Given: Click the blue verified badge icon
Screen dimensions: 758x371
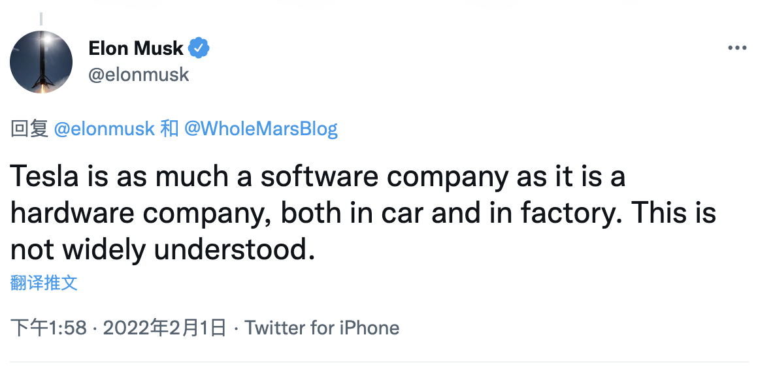Looking at the screenshot, I should (x=199, y=48).
